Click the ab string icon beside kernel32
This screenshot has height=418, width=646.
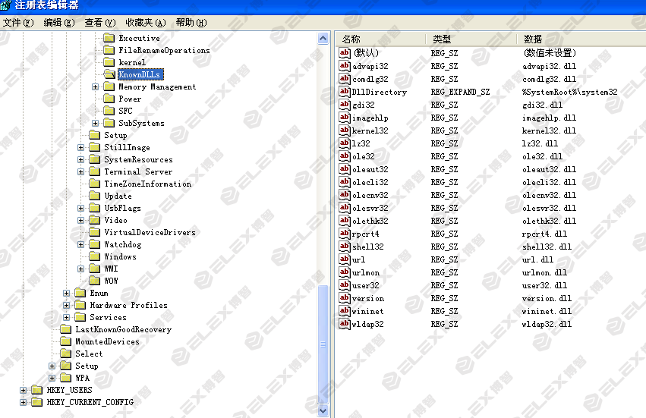[x=344, y=130]
